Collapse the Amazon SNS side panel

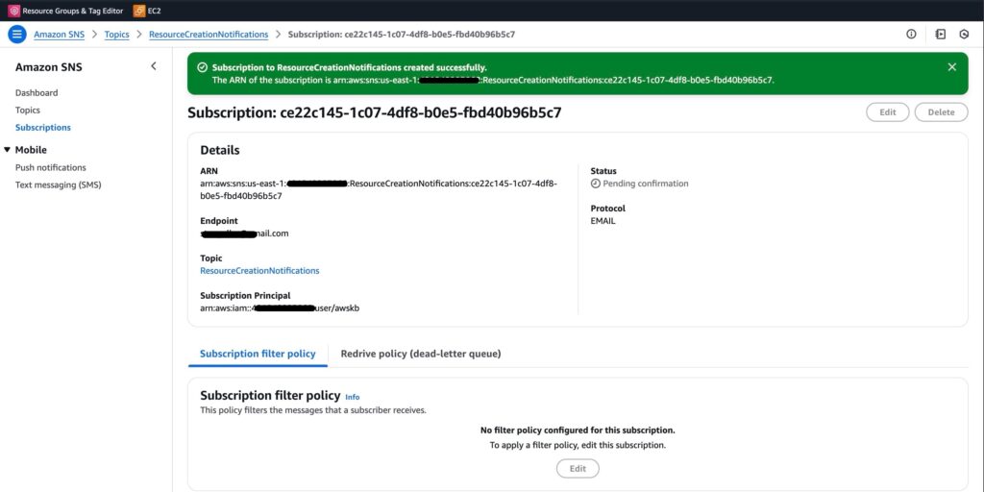[x=154, y=66]
